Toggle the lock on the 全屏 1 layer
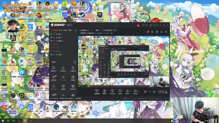The width and height of the screenshot is (219, 123). pyautogui.click(x=54, y=54)
